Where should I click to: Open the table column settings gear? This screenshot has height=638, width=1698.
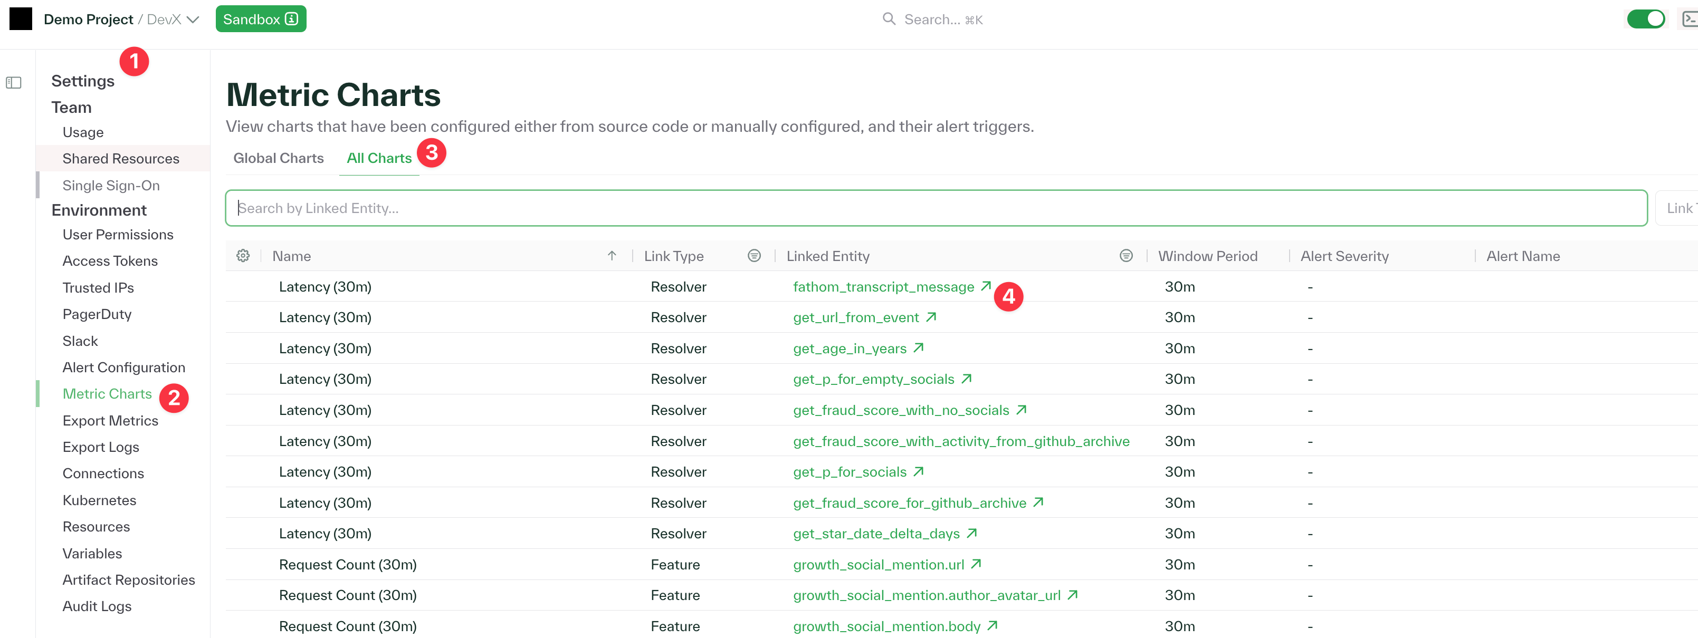point(243,255)
